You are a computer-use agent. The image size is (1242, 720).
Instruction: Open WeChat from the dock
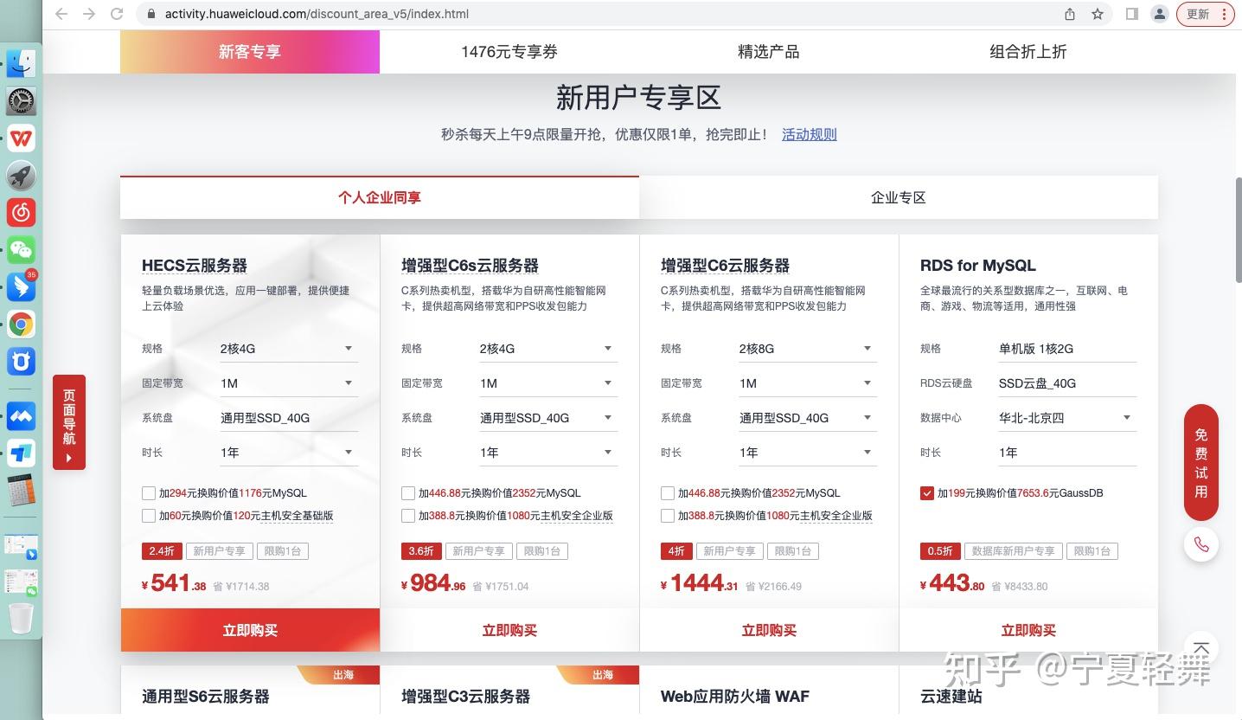(x=21, y=250)
